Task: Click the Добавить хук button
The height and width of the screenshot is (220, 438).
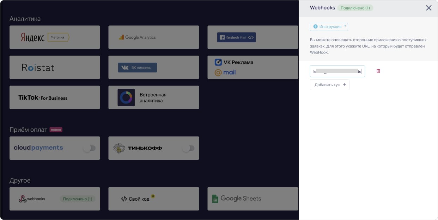Action: click(329, 85)
